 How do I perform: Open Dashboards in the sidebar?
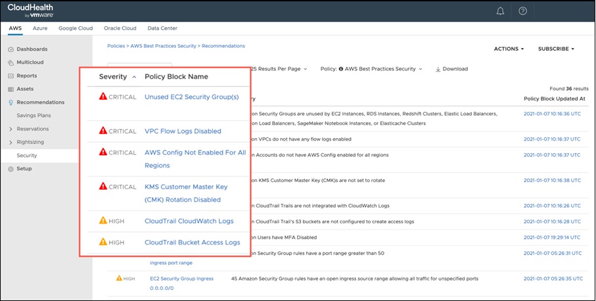32,49
